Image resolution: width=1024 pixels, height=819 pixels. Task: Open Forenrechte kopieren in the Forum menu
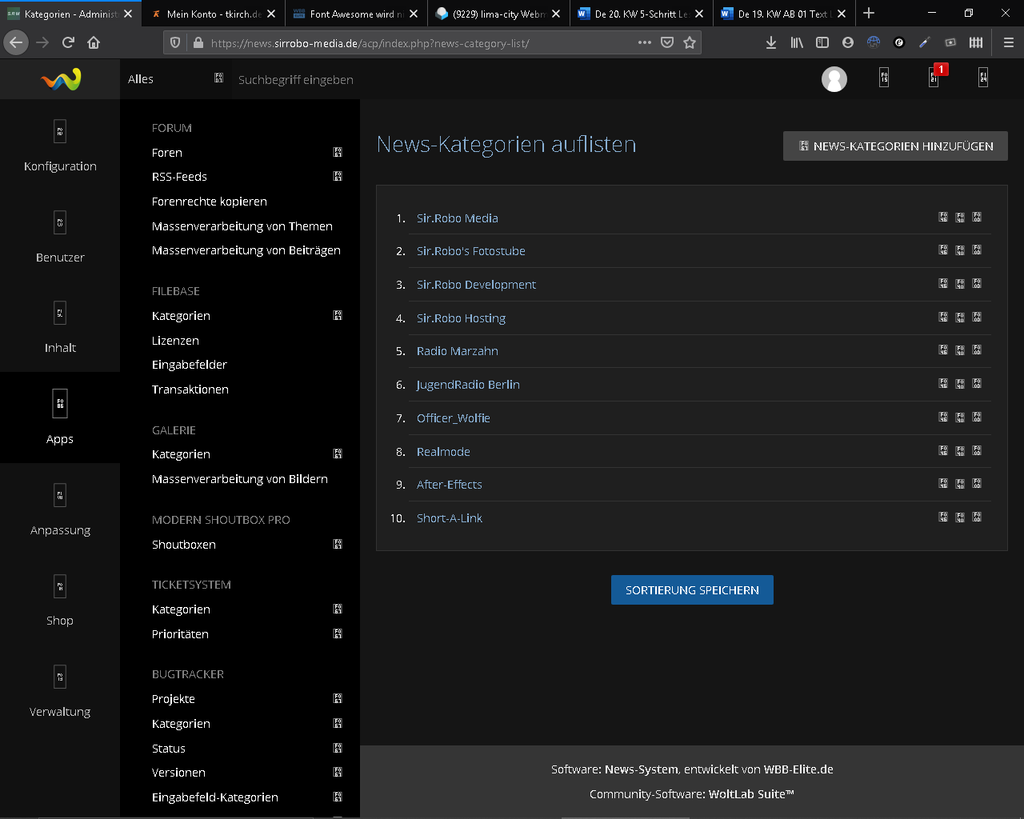pos(210,202)
